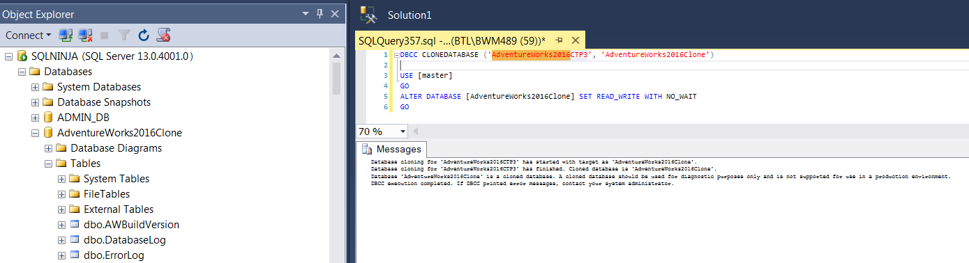Screen dimensions: 969x263
Task: Select dbo.DatabaseLog table
Action: pyautogui.click(x=124, y=240)
